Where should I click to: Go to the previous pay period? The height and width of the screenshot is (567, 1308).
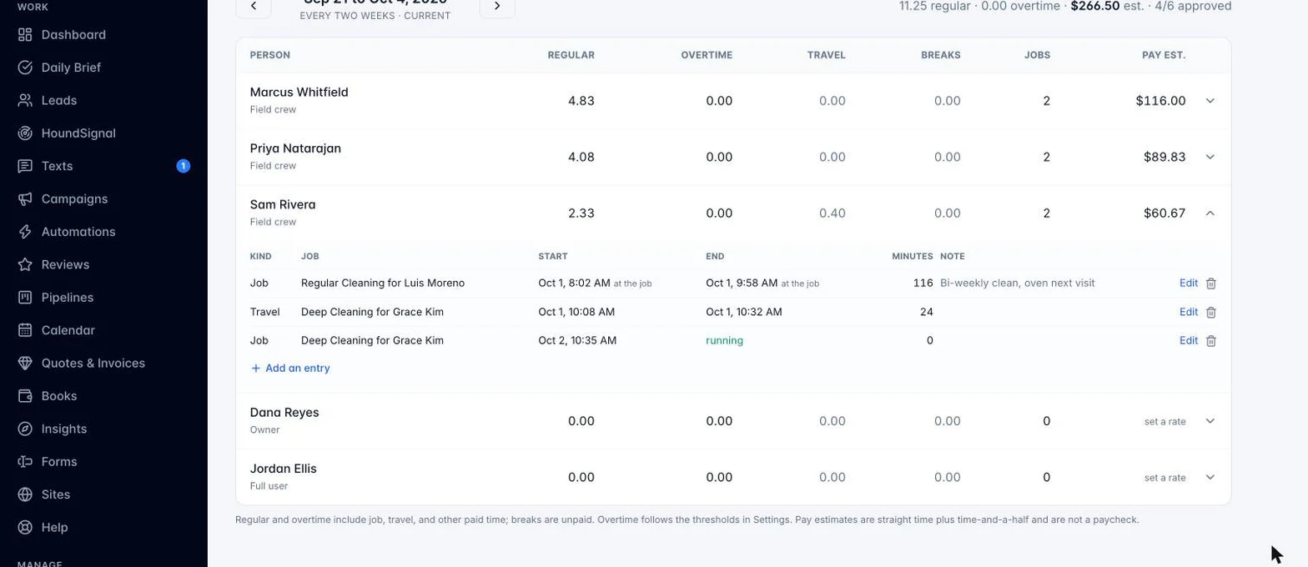(x=254, y=6)
